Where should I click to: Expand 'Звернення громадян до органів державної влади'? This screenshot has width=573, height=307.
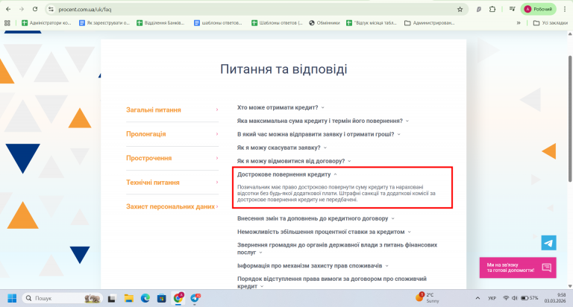click(337, 249)
